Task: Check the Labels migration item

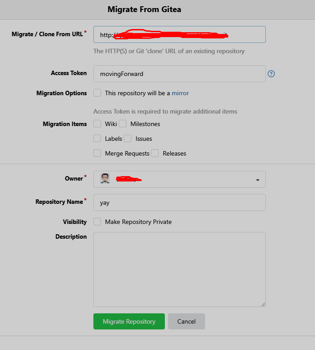Action: click(x=97, y=139)
